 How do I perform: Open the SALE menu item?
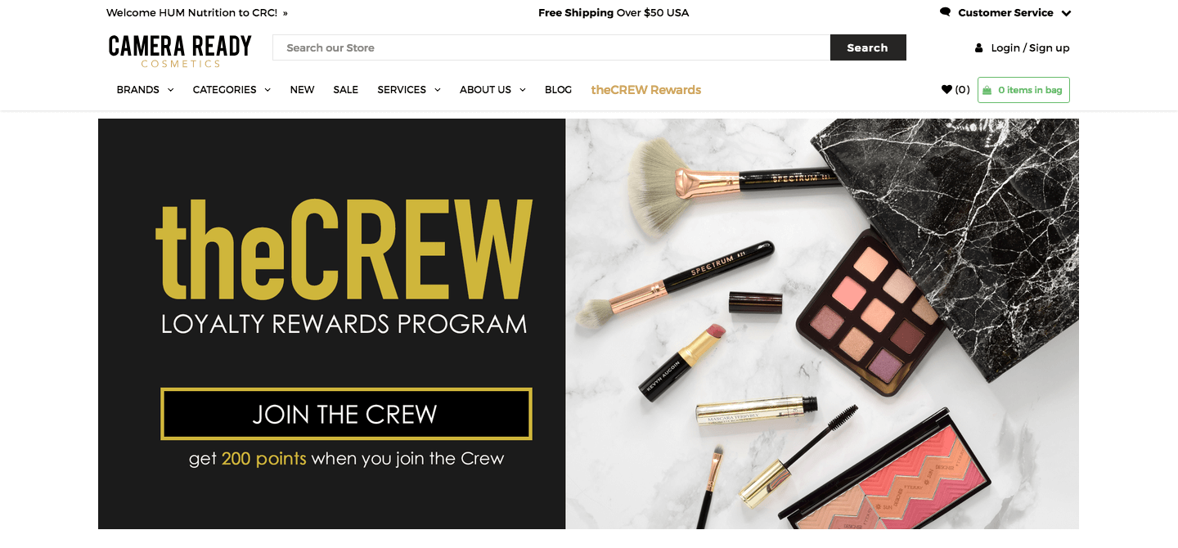click(x=345, y=90)
